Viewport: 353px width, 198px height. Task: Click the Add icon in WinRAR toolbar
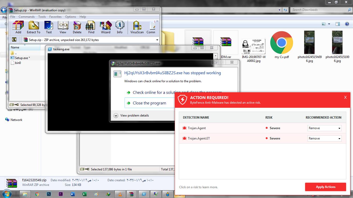click(x=18, y=27)
